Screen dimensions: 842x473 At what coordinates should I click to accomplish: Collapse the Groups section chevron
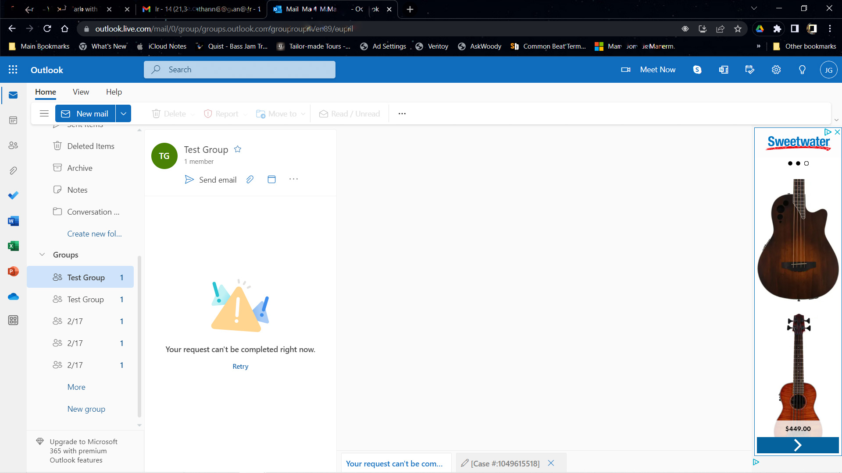42,254
